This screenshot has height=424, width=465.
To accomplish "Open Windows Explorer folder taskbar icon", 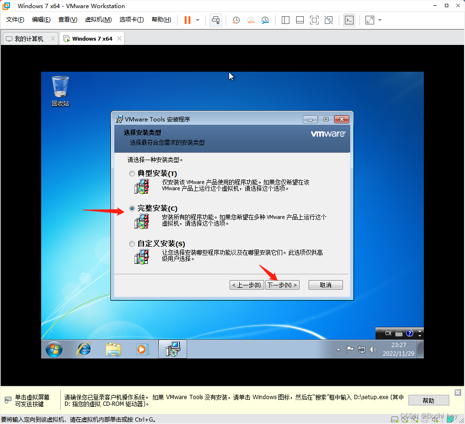I will [x=113, y=349].
